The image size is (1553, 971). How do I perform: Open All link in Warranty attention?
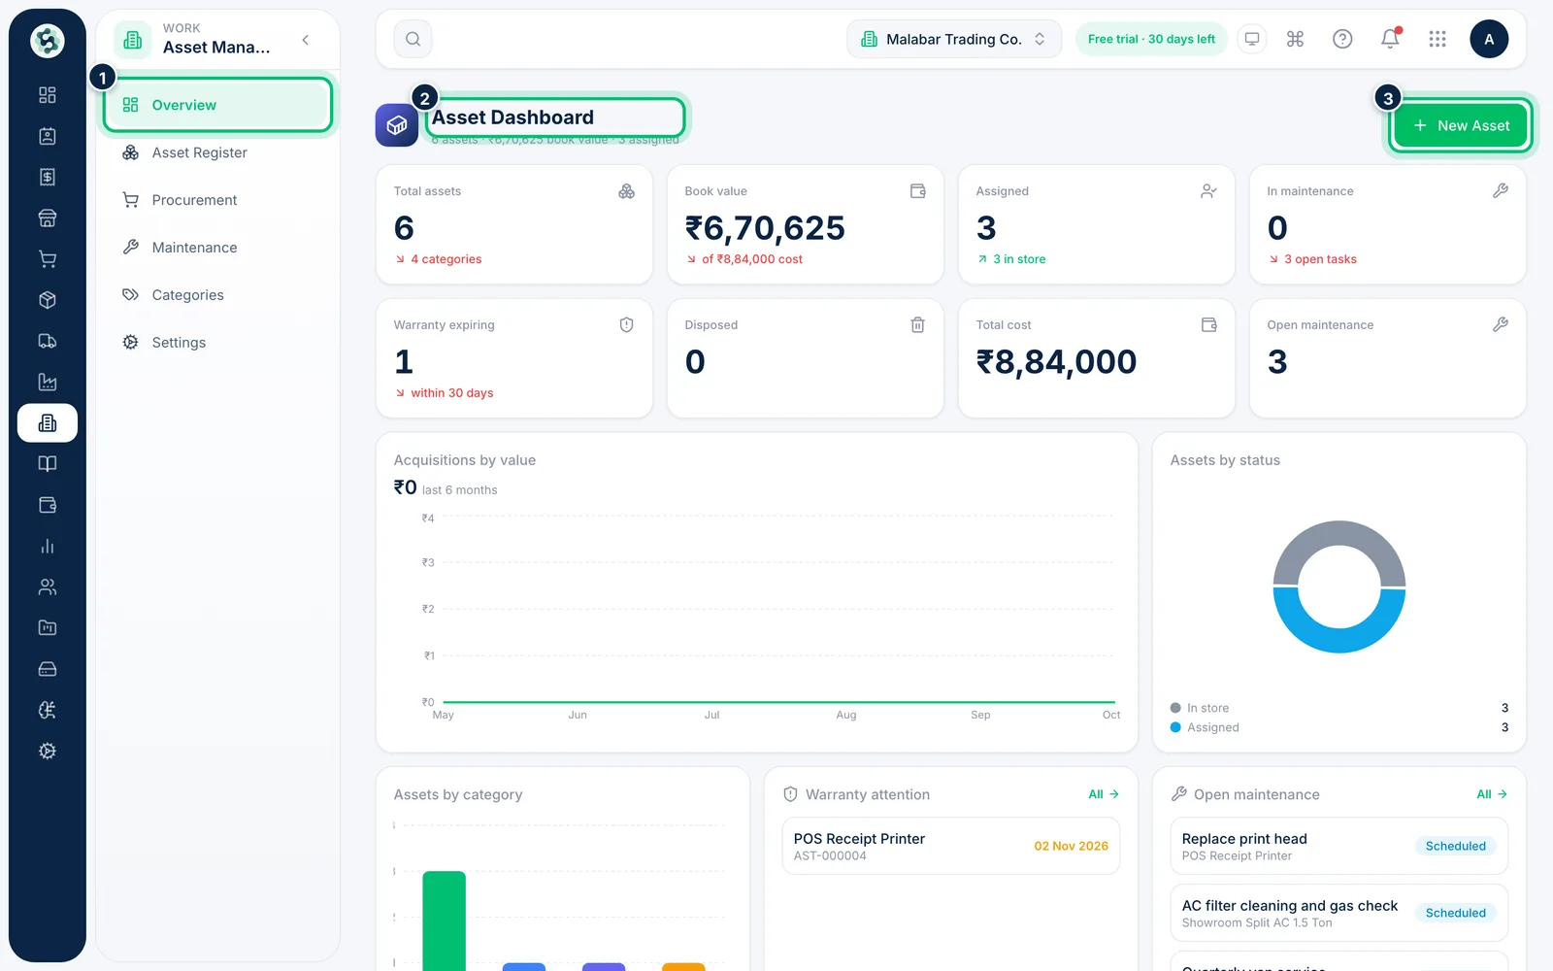coord(1104,794)
